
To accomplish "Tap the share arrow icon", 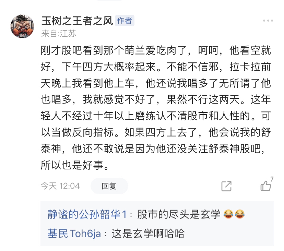I will click(226, 186).
